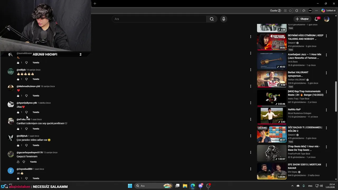Open Copilot Sohbet et button
Viewport: 338px width, 190px height.
point(328,11)
